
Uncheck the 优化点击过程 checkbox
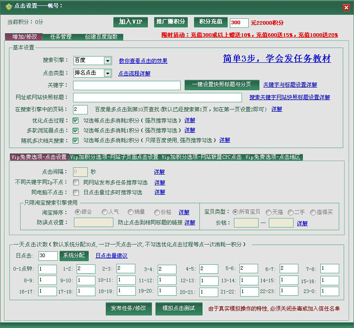click(x=76, y=120)
